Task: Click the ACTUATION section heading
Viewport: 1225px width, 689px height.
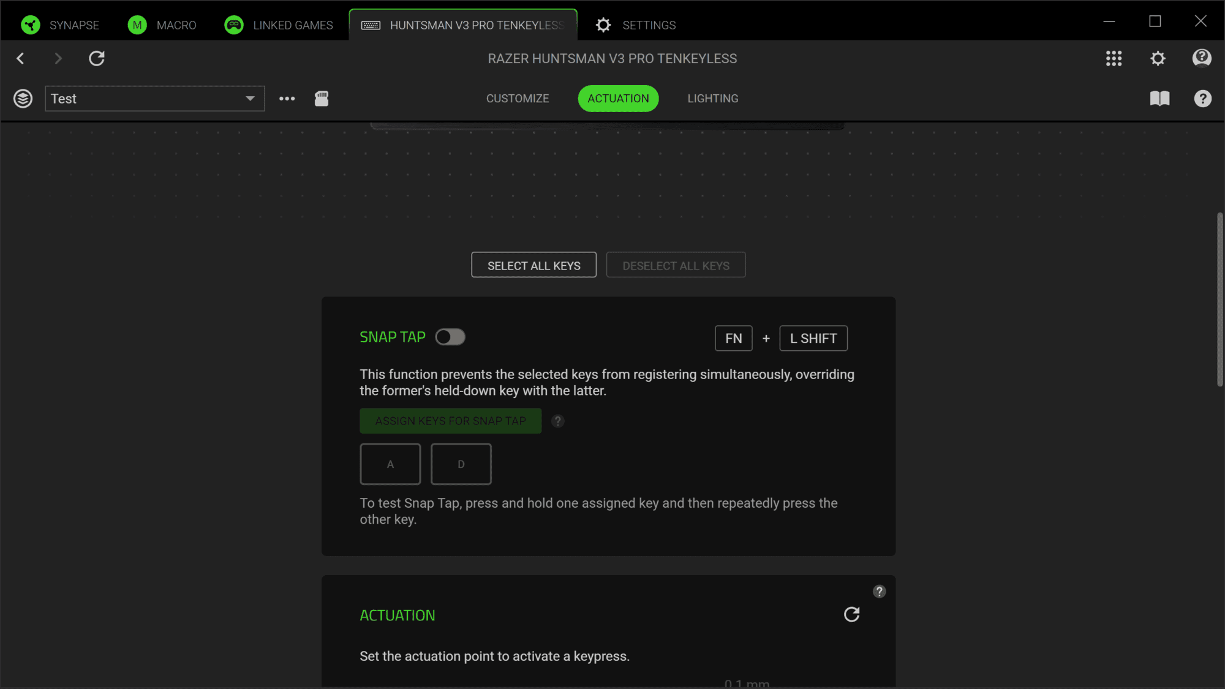Action: tap(398, 616)
